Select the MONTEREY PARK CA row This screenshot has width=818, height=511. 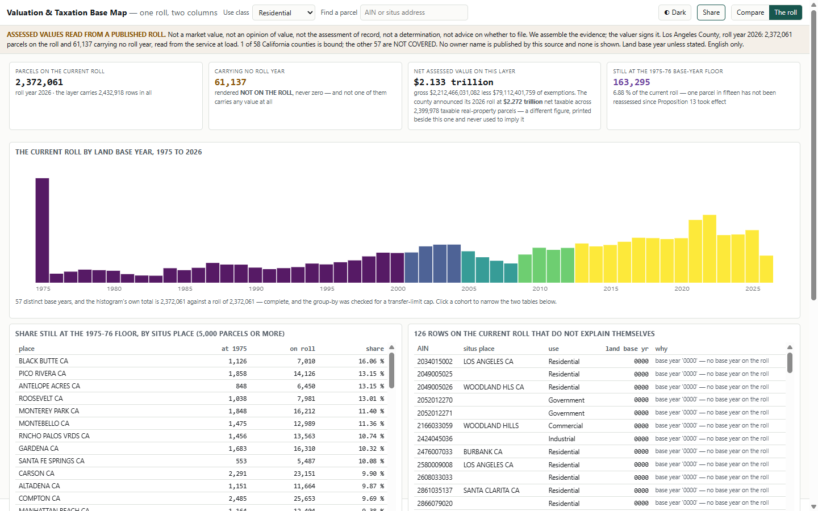202,411
